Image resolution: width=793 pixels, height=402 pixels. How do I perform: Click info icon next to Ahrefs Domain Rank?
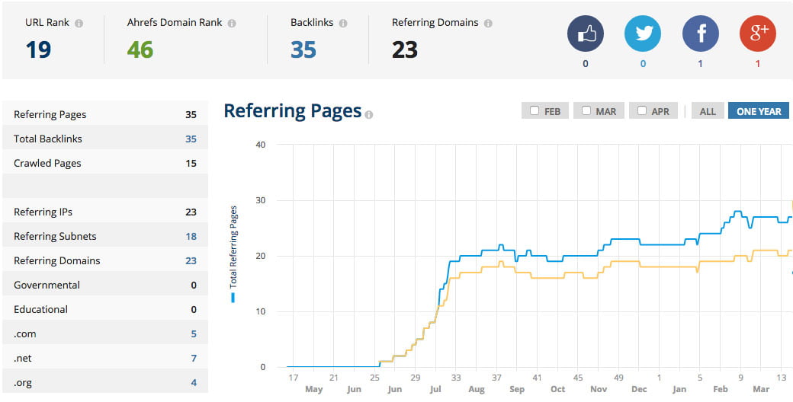(x=232, y=24)
